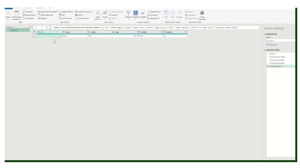Click Count Rows in the ribbon
The image size is (300, 168).
28,18
